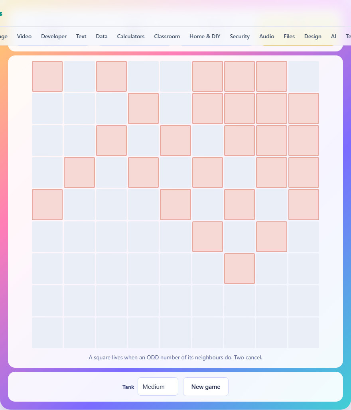The height and width of the screenshot is (410, 351).
Task: Toggle the lit square in row four, column two
Action: [79, 173]
